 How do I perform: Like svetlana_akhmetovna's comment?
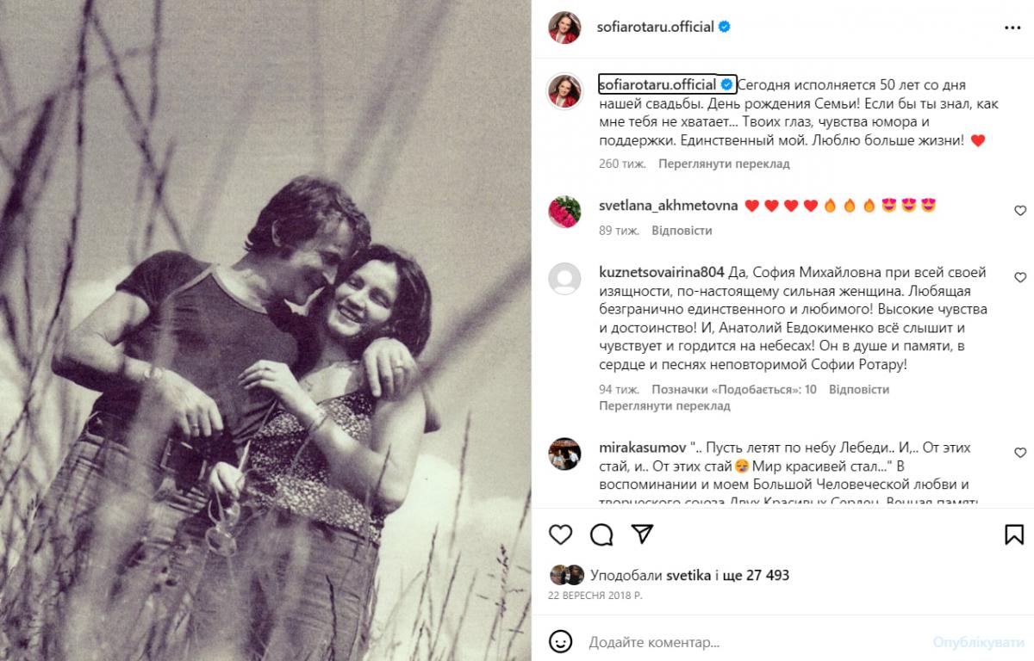(1020, 211)
